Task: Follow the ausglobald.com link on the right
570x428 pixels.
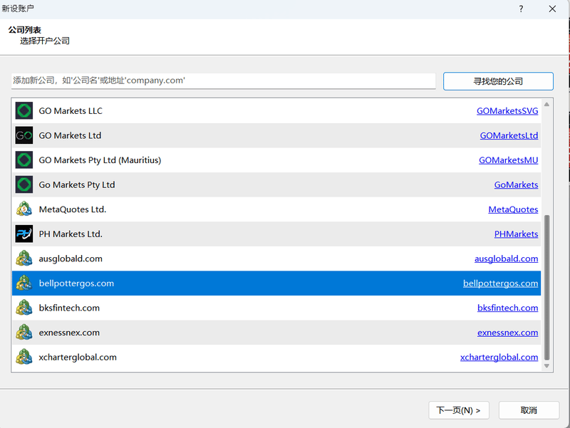Action: [506, 259]
